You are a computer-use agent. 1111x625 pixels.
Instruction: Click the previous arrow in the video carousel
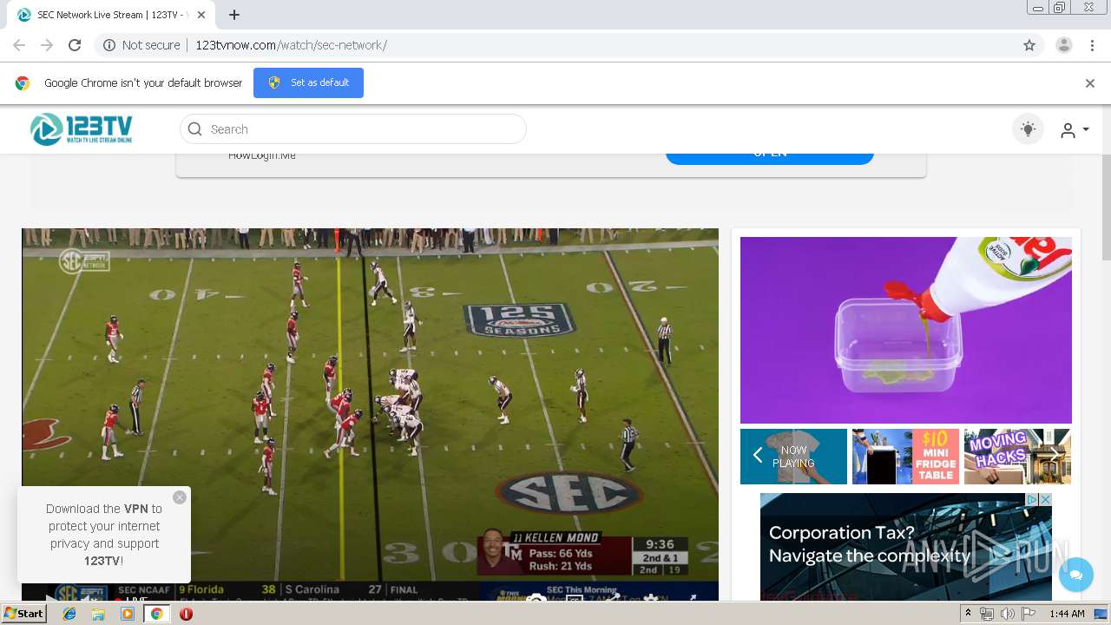point(757,456)
